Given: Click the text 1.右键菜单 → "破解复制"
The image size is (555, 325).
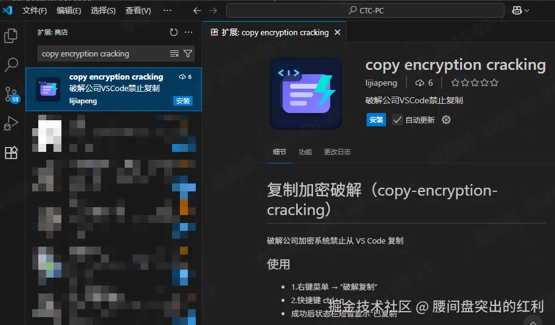Looking at the screenshot, I should click(x=334, y=287).
